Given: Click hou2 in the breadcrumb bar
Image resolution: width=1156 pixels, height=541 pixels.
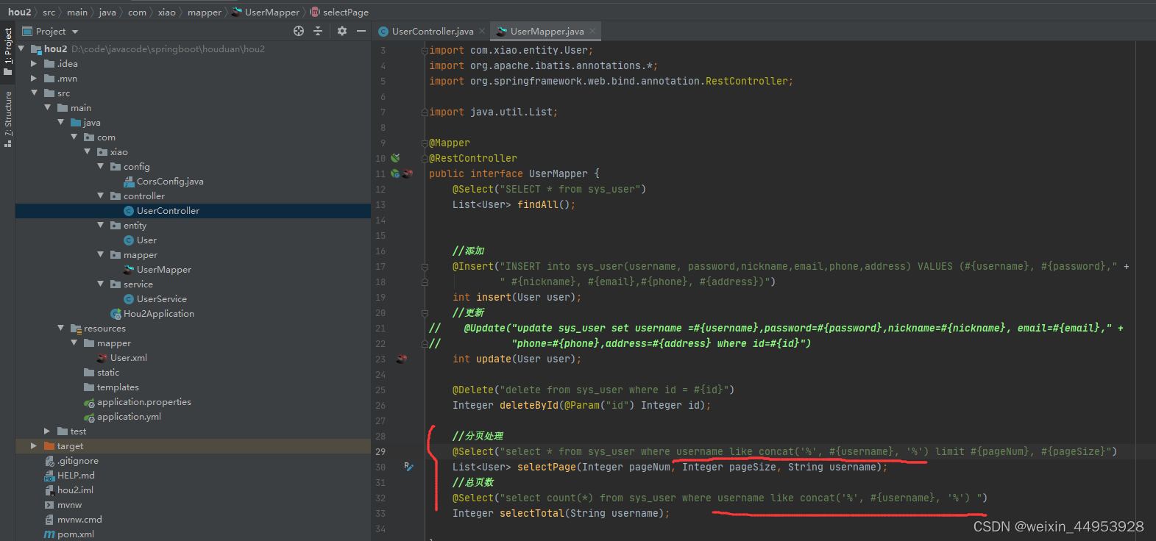Looking at the screenshot, I should [x=20, y=12].
